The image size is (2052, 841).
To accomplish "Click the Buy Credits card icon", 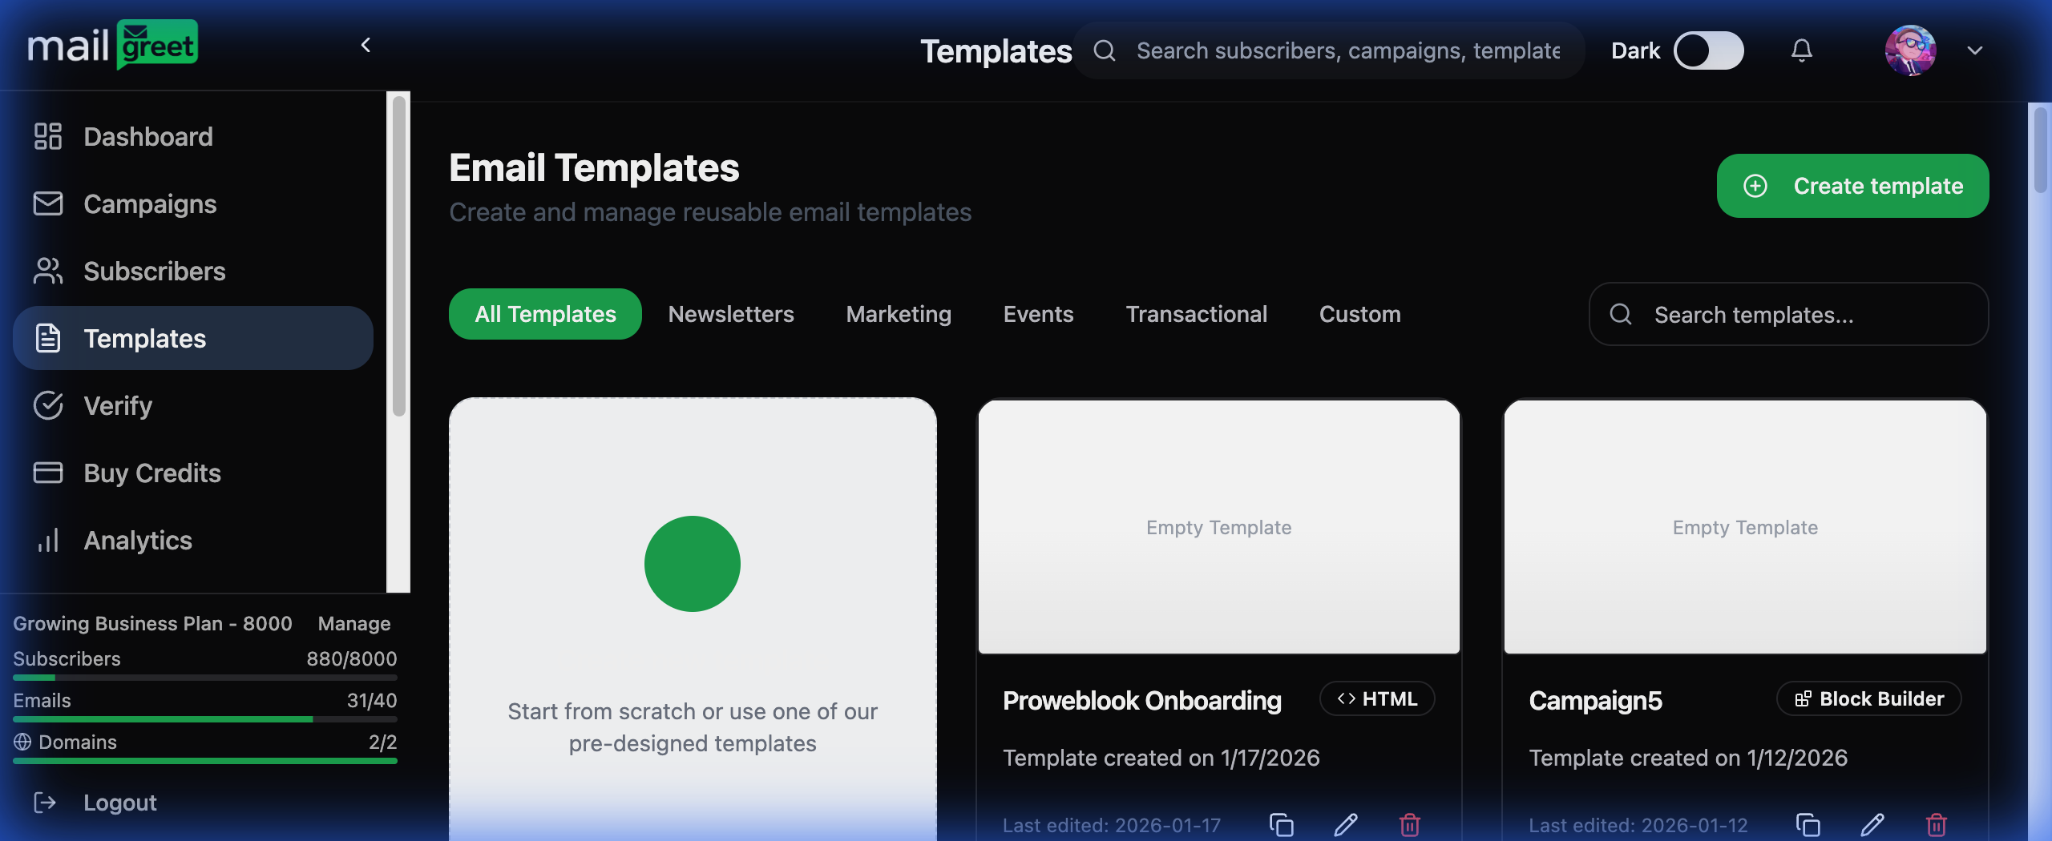I will [47, 473].
